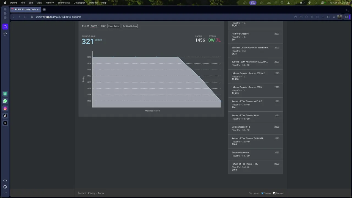Open TikTok in the sidebar

[x=5, y=116]
